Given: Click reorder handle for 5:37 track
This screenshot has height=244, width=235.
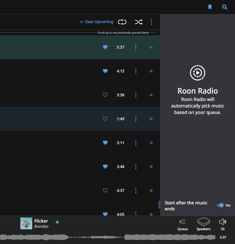Looking at the screenshot, I should click(151, 47).
